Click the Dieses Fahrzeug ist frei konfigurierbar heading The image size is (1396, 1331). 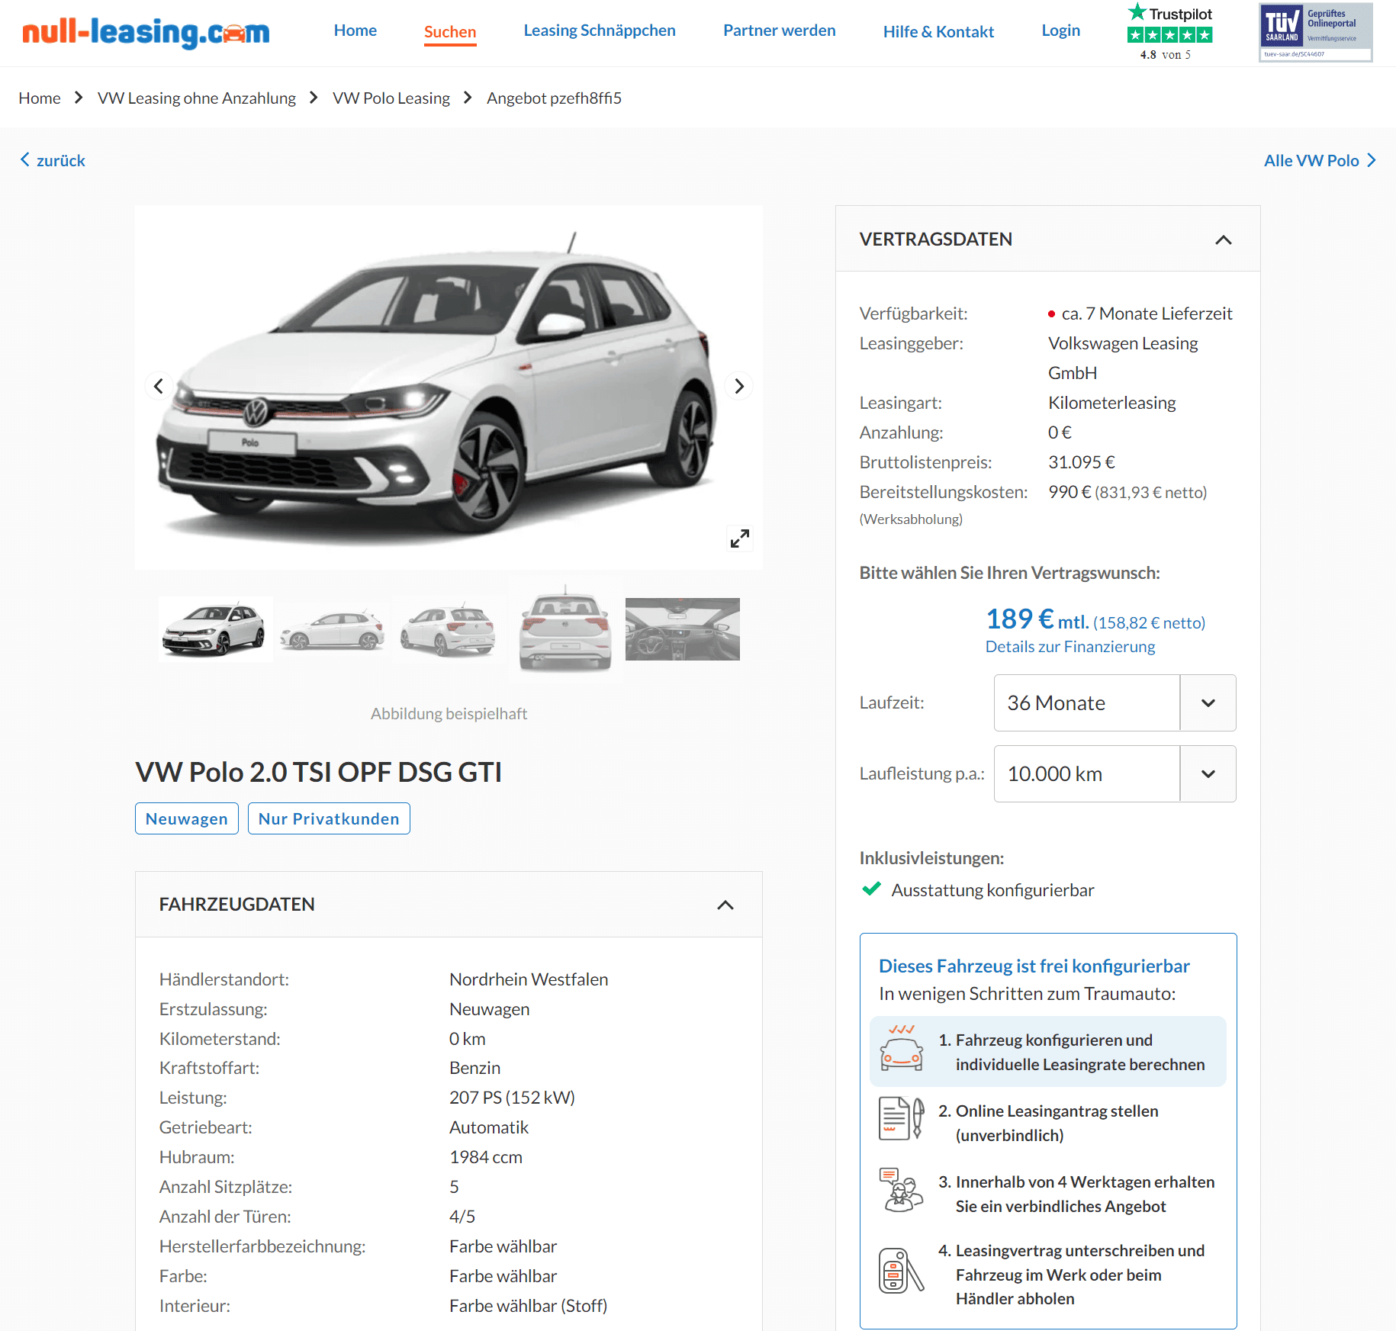pyautogui.click(x=1034, y=966)
